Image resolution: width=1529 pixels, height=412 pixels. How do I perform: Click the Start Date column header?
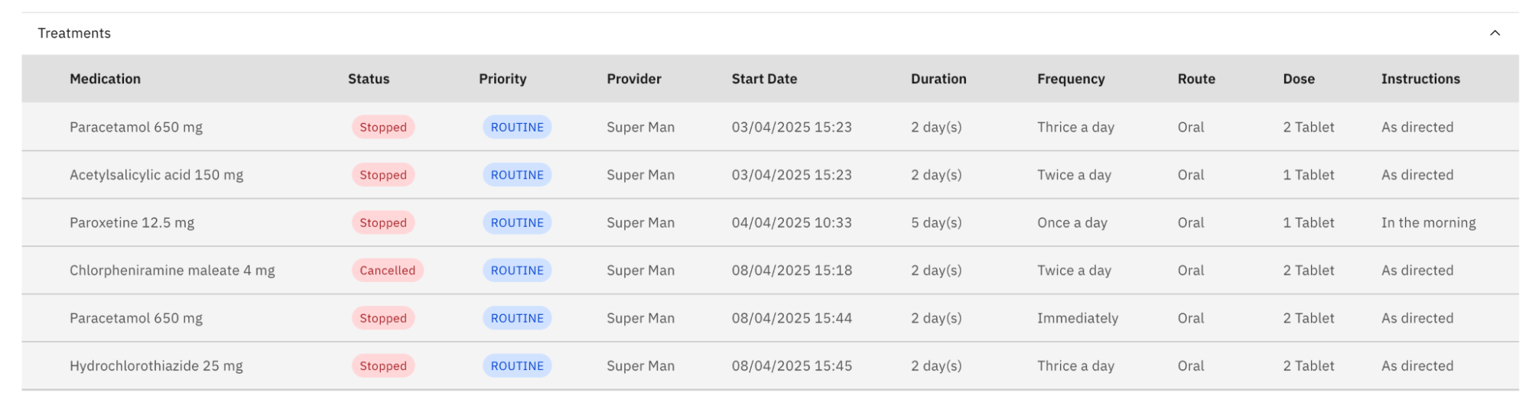pyautogui.click(x=763, y=79)
